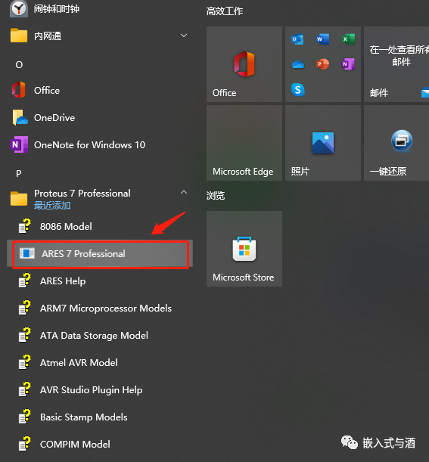Open Excel in the Office apps tile
Screen dimensions: 429x462
[x=348, y=39]
